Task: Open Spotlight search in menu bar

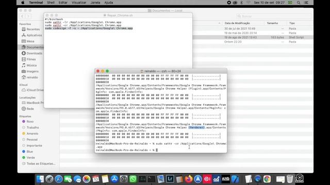Action: tap(299, 3)
